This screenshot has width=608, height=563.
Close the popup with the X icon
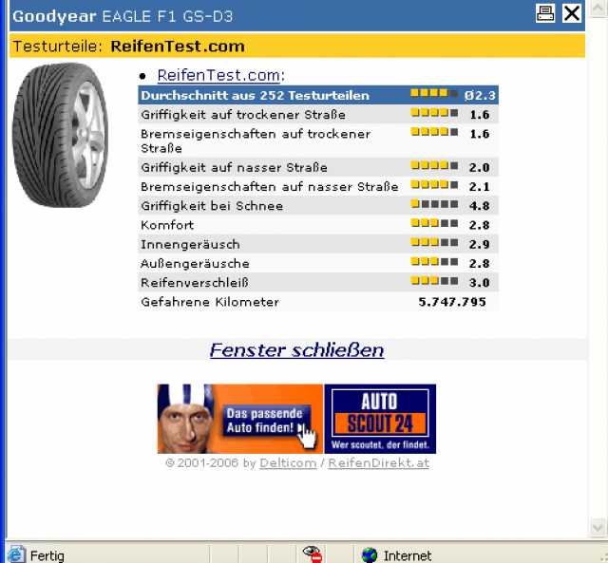point(572,14)
